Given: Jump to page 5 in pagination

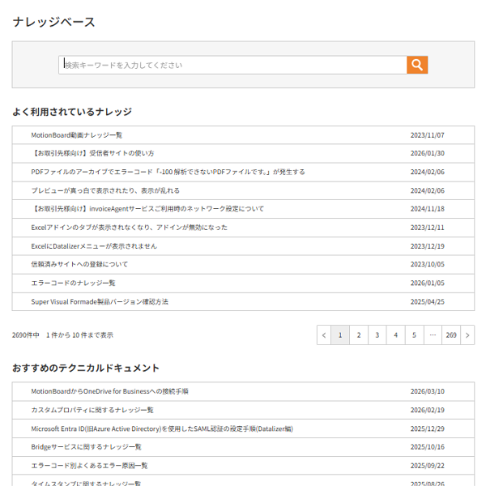Looking at the screenshot, I should (x=414, y=335).
